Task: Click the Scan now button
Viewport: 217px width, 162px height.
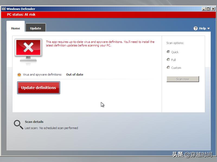Action: coord(183,79)
